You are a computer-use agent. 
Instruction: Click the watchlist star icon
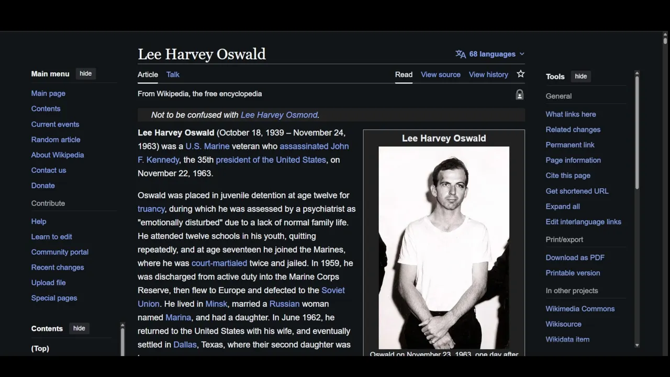pos(520,74)
